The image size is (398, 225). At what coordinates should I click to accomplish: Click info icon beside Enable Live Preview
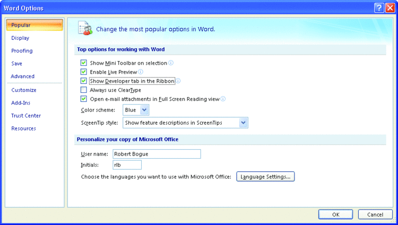point(141,72)
